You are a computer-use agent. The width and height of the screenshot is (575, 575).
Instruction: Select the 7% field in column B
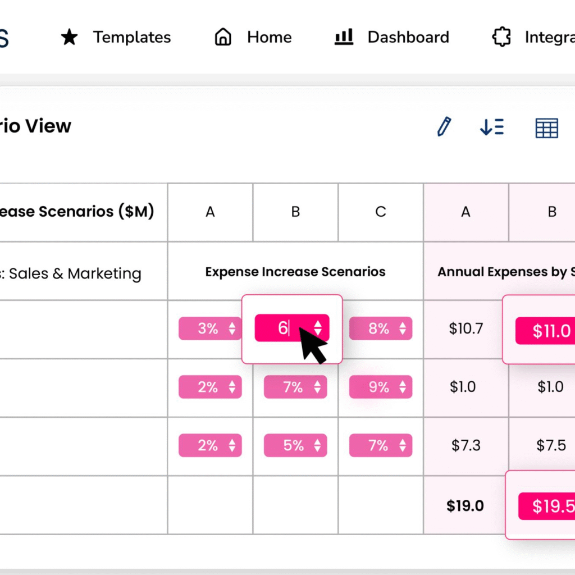[x=295, y=387]
